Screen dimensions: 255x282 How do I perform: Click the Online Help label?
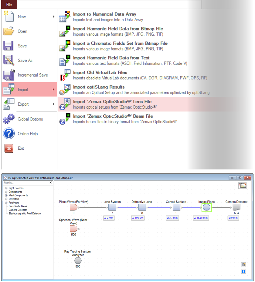28,134
